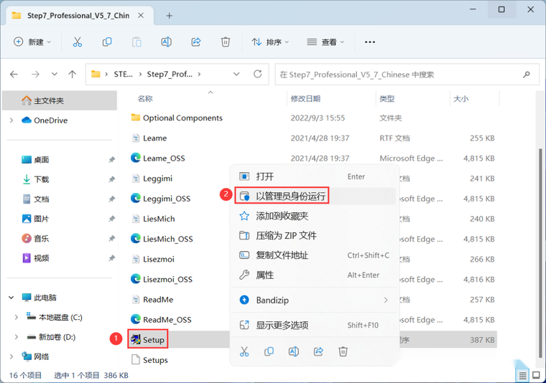Open the address bar history dropdown

click(236, 74)
